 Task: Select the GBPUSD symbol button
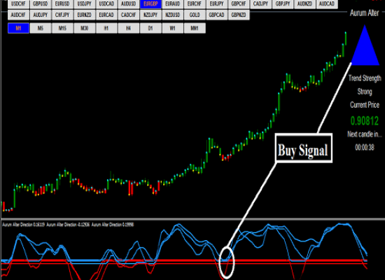(x=41, y=4)
